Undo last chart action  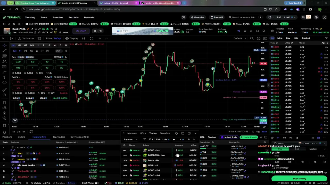(x=100, y=39)
